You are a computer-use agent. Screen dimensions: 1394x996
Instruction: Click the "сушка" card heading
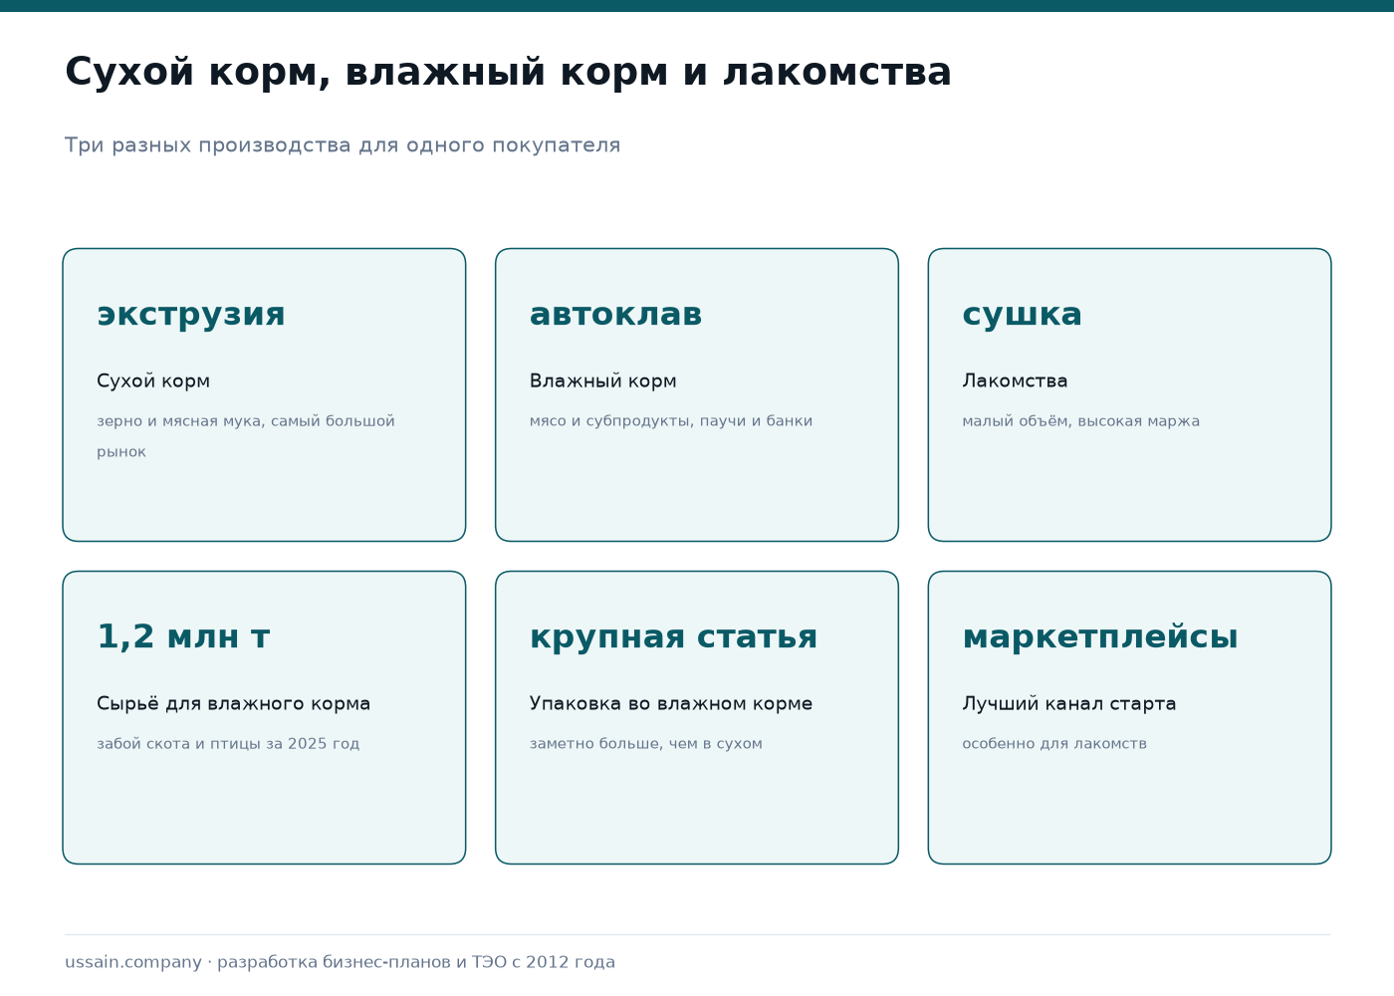click(1022, 315)
